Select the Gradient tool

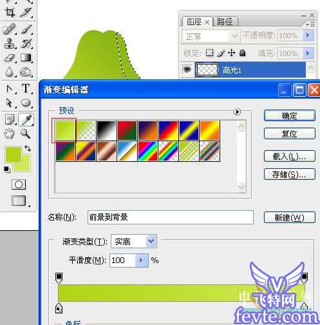coord(26,58)
